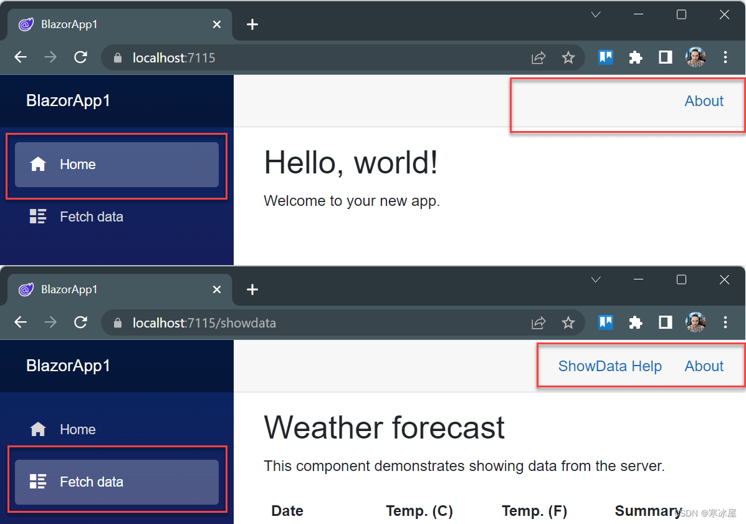Click tab search chevron in bottom window
Screen dimensions: 746x524
coord(596,279)
